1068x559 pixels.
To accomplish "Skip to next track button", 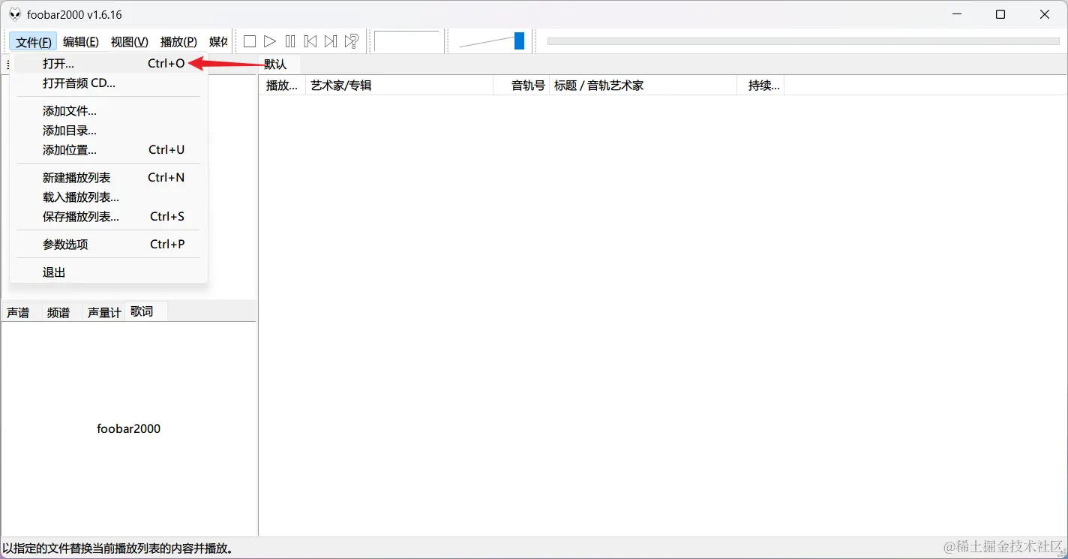I will 331,41.
